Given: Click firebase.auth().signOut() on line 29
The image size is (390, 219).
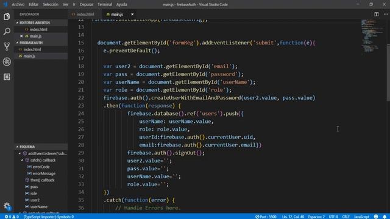Looking at the screenshot, I should 166,153.
